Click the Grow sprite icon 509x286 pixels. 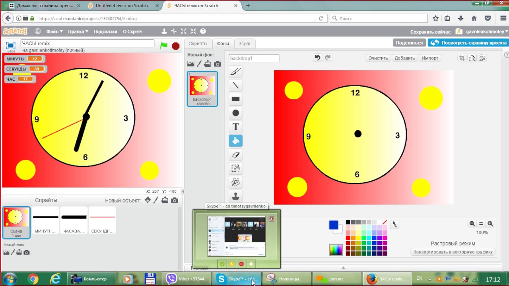tap(183, 31)
